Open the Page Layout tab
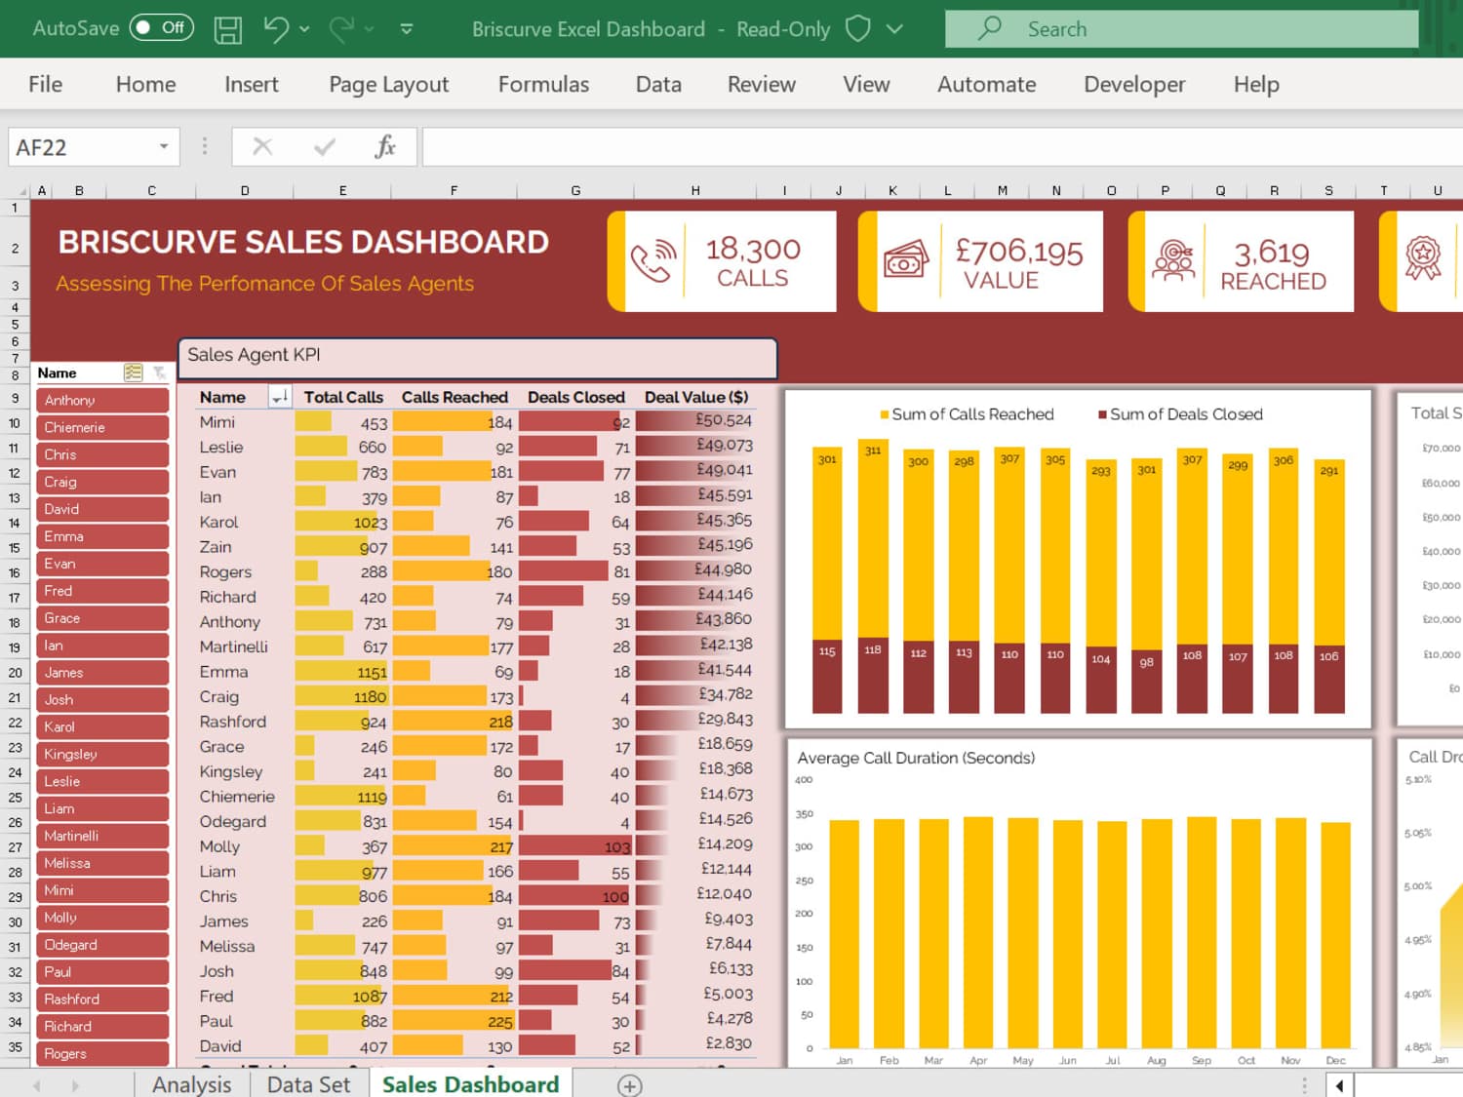The height and width of the screenshot is (1097, 1463). click(x=388, y=85)
